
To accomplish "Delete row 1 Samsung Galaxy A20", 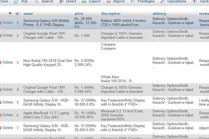I will click(x=8, y=23).
